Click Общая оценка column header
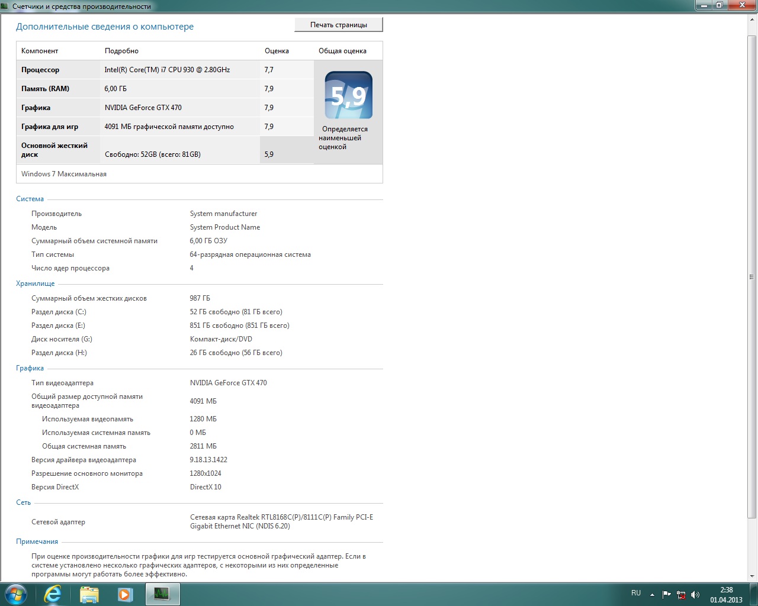758x606 pixels. tap(342, 51)
